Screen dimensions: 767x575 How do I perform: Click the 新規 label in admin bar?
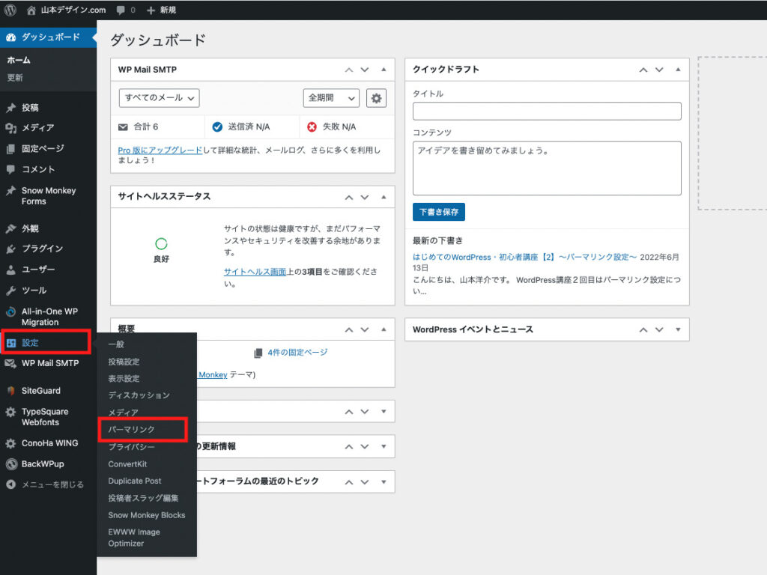(168, 10)
